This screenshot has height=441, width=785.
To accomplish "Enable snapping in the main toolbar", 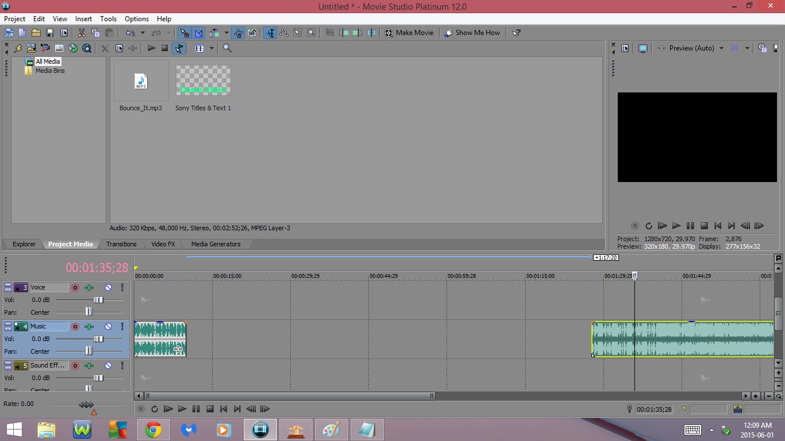I will click(x=184, y=33).
